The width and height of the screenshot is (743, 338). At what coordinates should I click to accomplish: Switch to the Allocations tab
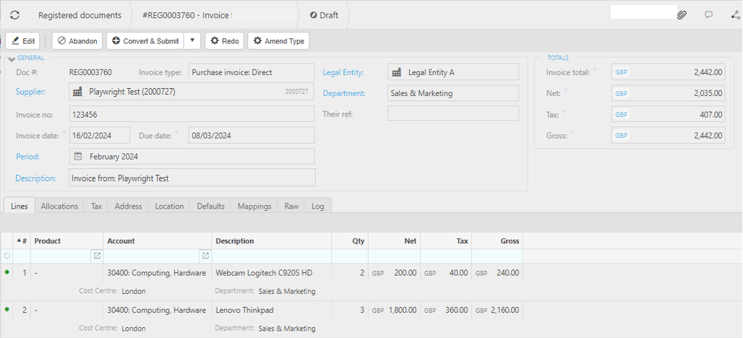click(x=59, y=206)
